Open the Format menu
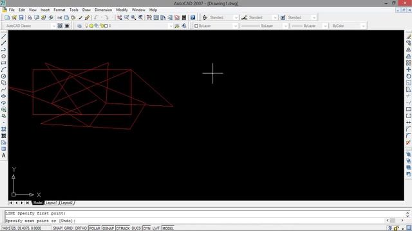The width and height of the screenshot is (412, 231). point(59,10)
